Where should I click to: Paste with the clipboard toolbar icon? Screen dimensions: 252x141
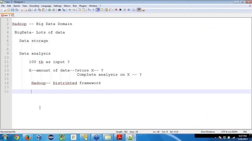(44, 10)
